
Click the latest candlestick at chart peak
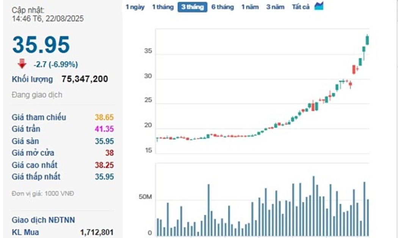(367, 40)
